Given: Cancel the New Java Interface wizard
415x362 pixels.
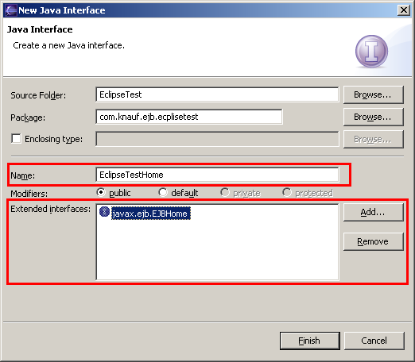Looking at the screenshot, I should pyautogui.click(x=374, y=341).
